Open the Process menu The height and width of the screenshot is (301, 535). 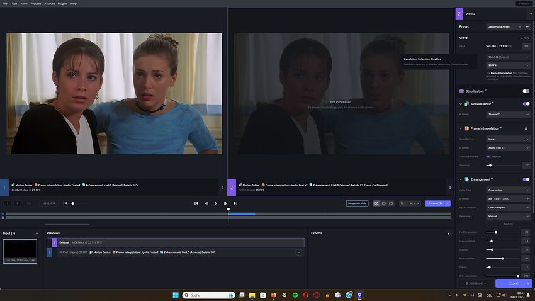pos(36,3)
